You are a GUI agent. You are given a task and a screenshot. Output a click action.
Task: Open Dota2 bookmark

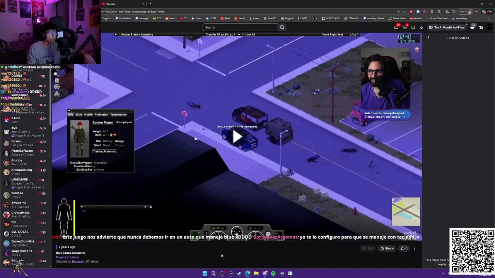171,19
